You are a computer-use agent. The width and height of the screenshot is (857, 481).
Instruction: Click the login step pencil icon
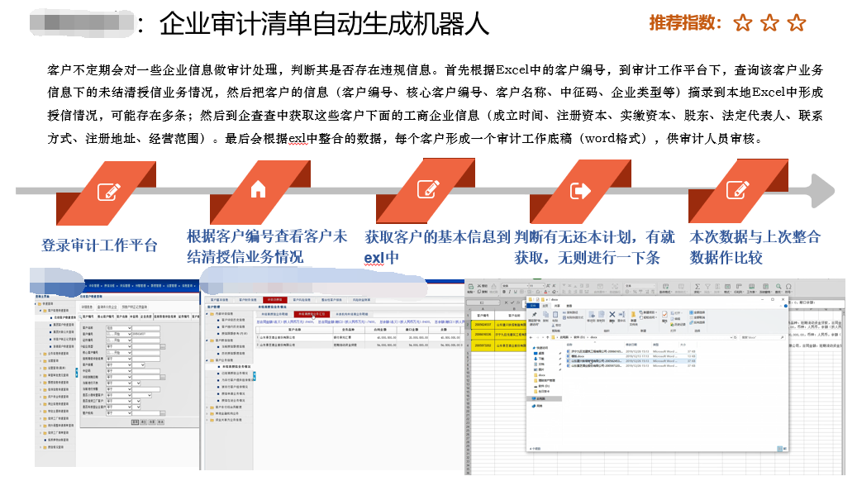pyautogui.click(x=109, y=191)
